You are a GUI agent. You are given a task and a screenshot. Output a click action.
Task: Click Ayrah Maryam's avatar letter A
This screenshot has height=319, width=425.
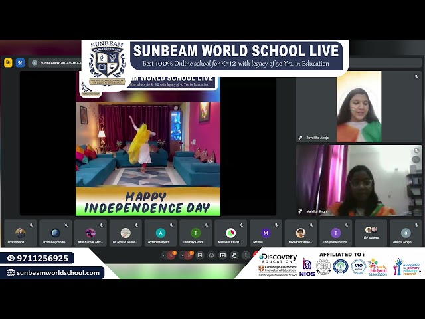click(x=161, y=233)
